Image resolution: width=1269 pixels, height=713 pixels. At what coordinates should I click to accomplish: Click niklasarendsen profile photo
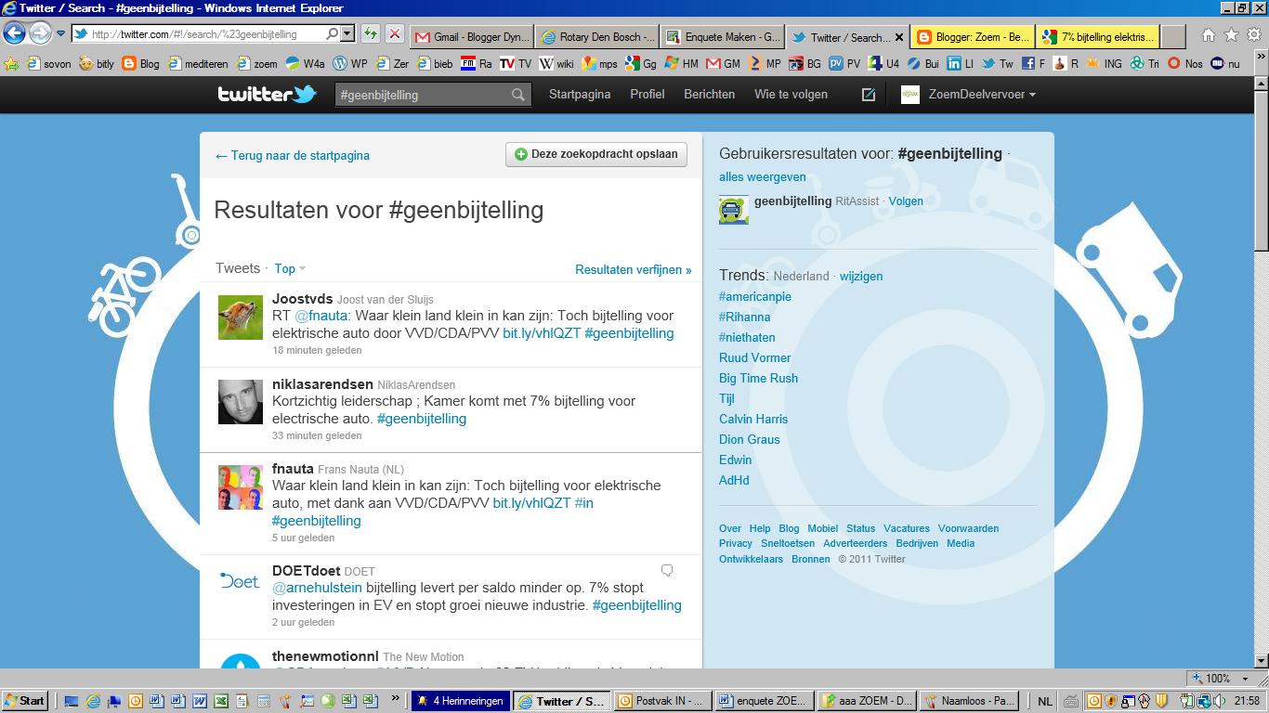click(x=240, y=402)
